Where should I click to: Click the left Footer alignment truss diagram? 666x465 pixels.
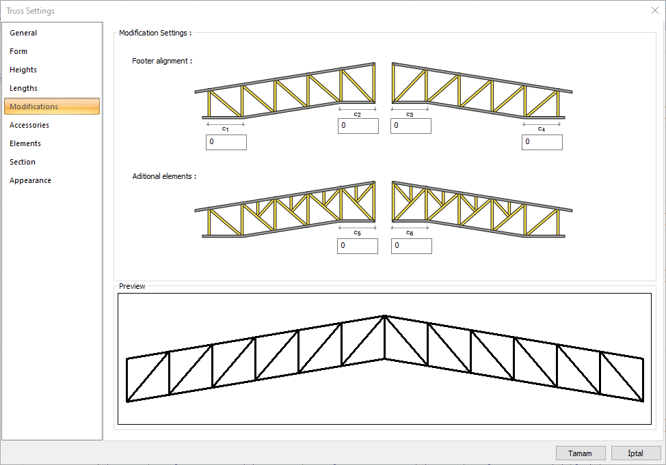[285, 91]
